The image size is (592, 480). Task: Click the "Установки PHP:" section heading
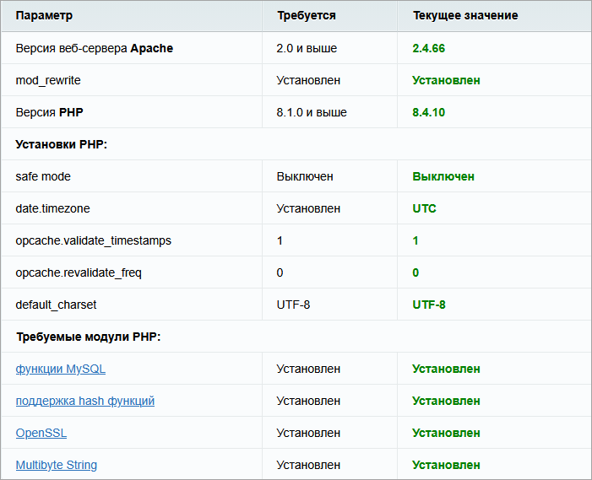(x=61, y=144)
